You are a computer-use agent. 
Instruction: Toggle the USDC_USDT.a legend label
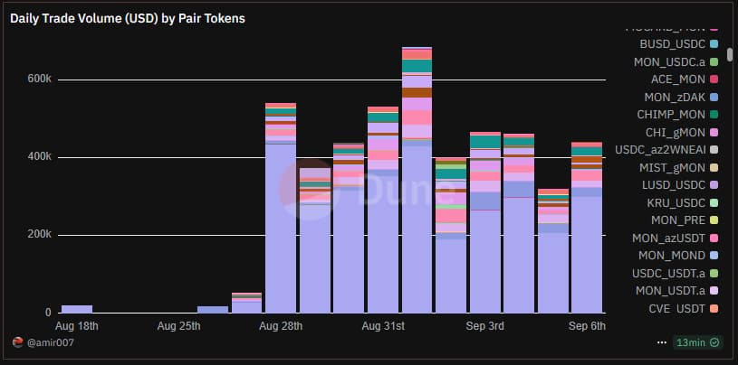point(669,273)
